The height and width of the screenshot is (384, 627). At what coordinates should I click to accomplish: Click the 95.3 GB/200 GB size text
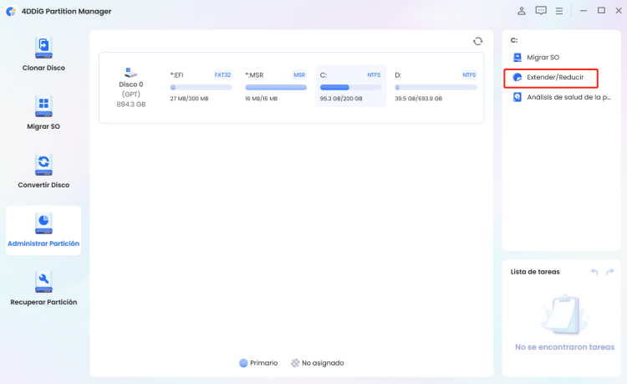click(x=341, y=99)
